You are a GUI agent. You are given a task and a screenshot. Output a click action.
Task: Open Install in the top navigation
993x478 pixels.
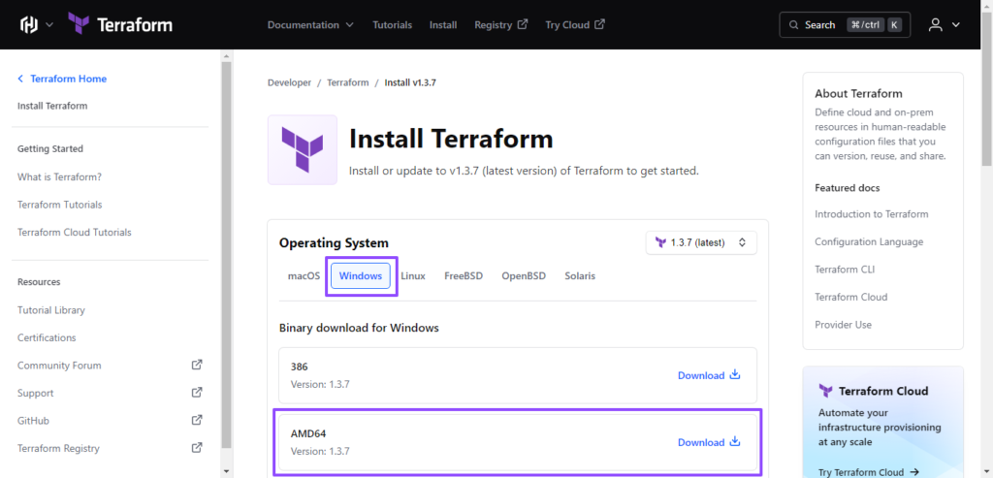443,25
